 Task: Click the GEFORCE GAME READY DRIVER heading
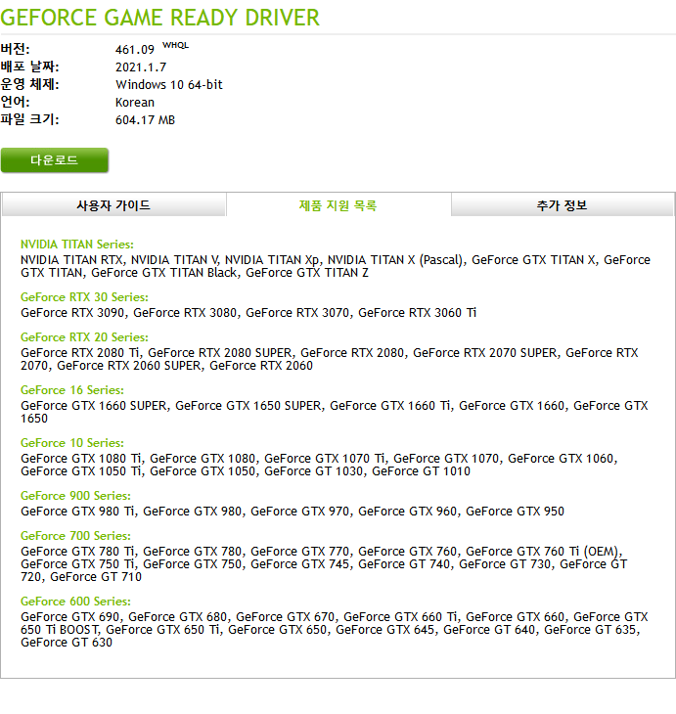[159, 18]
